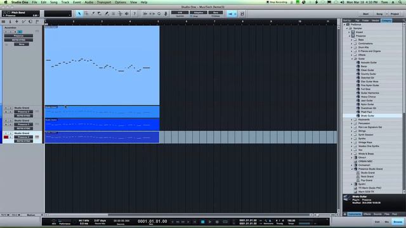Click the Strato Guitar preset icon
This screenshot has height=228, width=406.
click(358, 116)
